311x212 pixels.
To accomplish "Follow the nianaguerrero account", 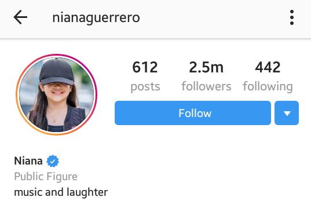I will [x=193, y=113].
